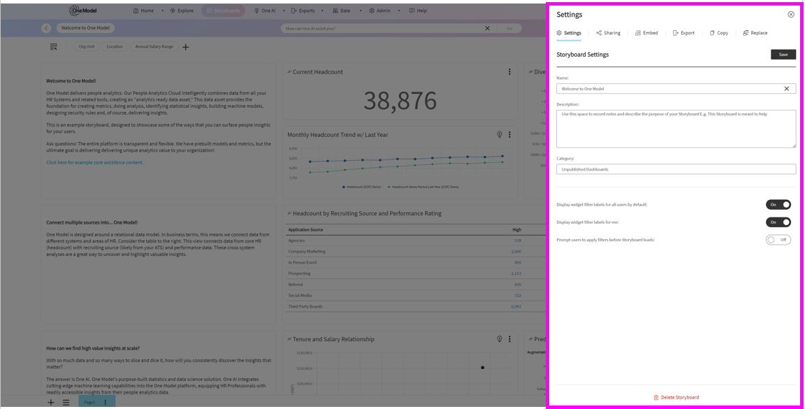
Task: Click the Third Party Boards value 6,941
Action: pyautogui.click(x=516, y=307)
